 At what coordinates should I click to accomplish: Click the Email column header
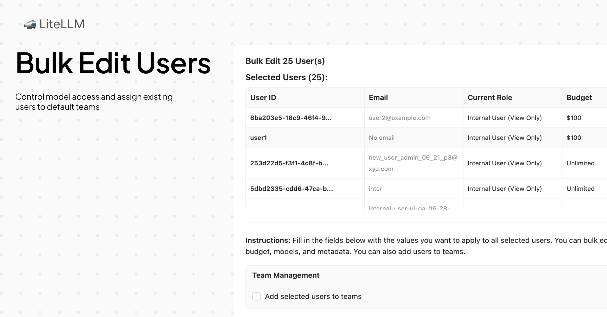point(378,98)
